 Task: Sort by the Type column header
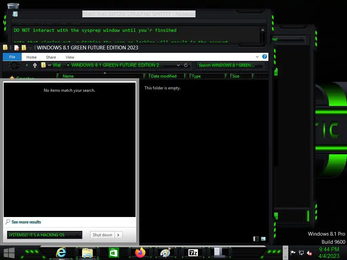coord(207,76)
